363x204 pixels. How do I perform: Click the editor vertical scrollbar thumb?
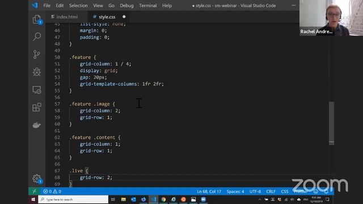[x=331, y=124]
